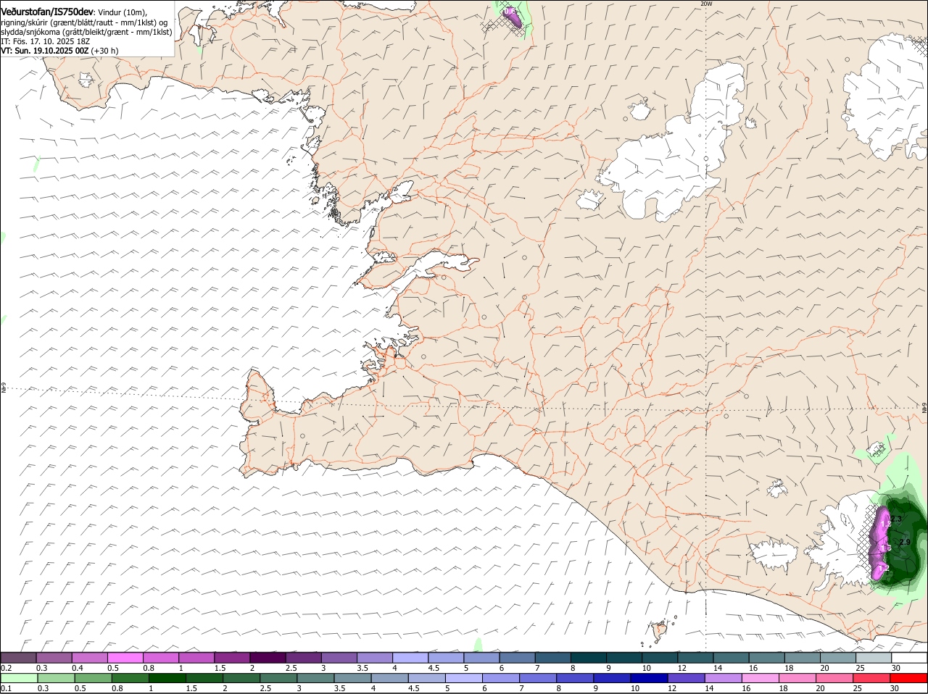928x694 pixels.
Task: Pick the light pink swatch between 16 and 18 in lower legend
Action: 761,678
